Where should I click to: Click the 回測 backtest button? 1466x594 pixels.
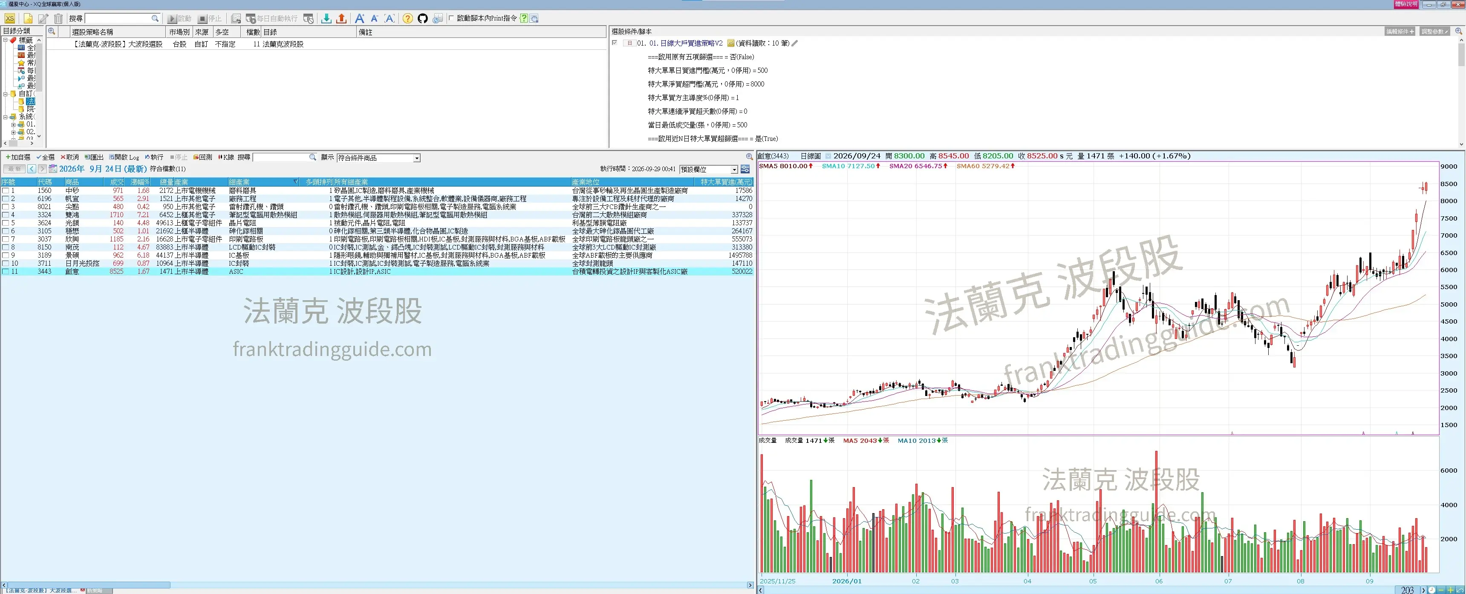pos(202,158)
